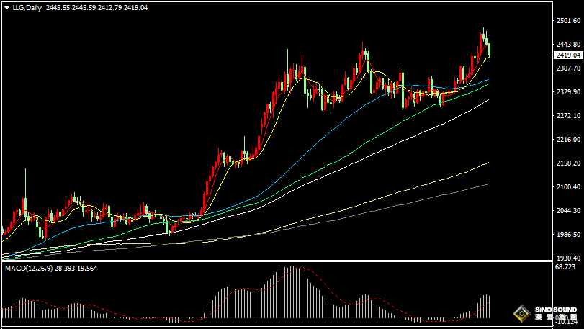Click the 2216.00 price scale label
584x329 pixels.
568,140
